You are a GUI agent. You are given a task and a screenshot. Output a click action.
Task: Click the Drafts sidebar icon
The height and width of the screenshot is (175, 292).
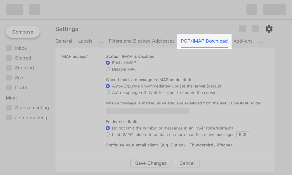[9, 88]
